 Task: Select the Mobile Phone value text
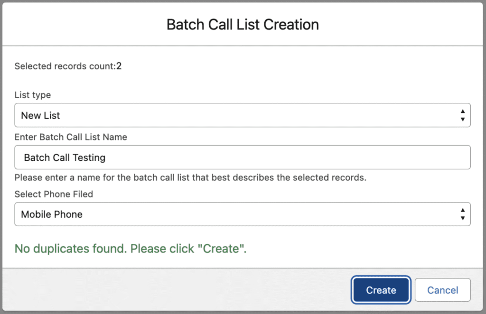pyautogui.click(x=52, y=214)
